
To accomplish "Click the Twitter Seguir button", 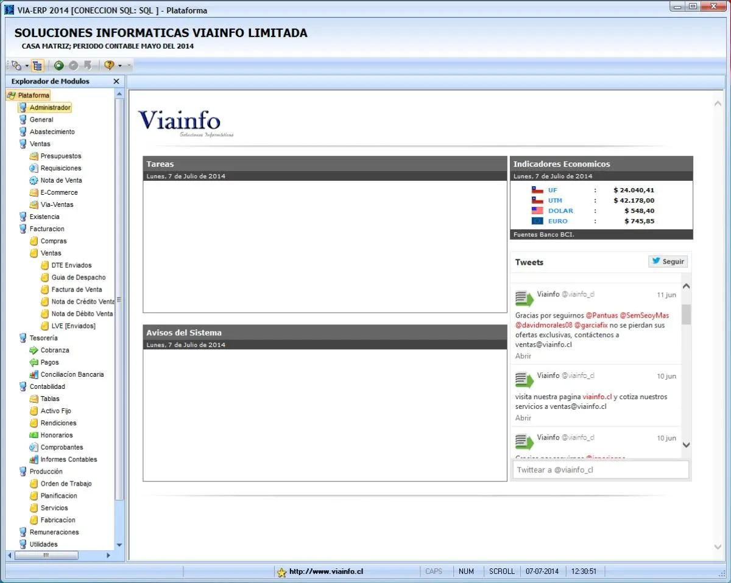I will (x=668, y=262).
